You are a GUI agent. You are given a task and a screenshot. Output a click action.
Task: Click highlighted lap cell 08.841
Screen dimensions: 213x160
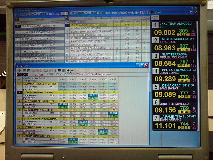(103, 131)
